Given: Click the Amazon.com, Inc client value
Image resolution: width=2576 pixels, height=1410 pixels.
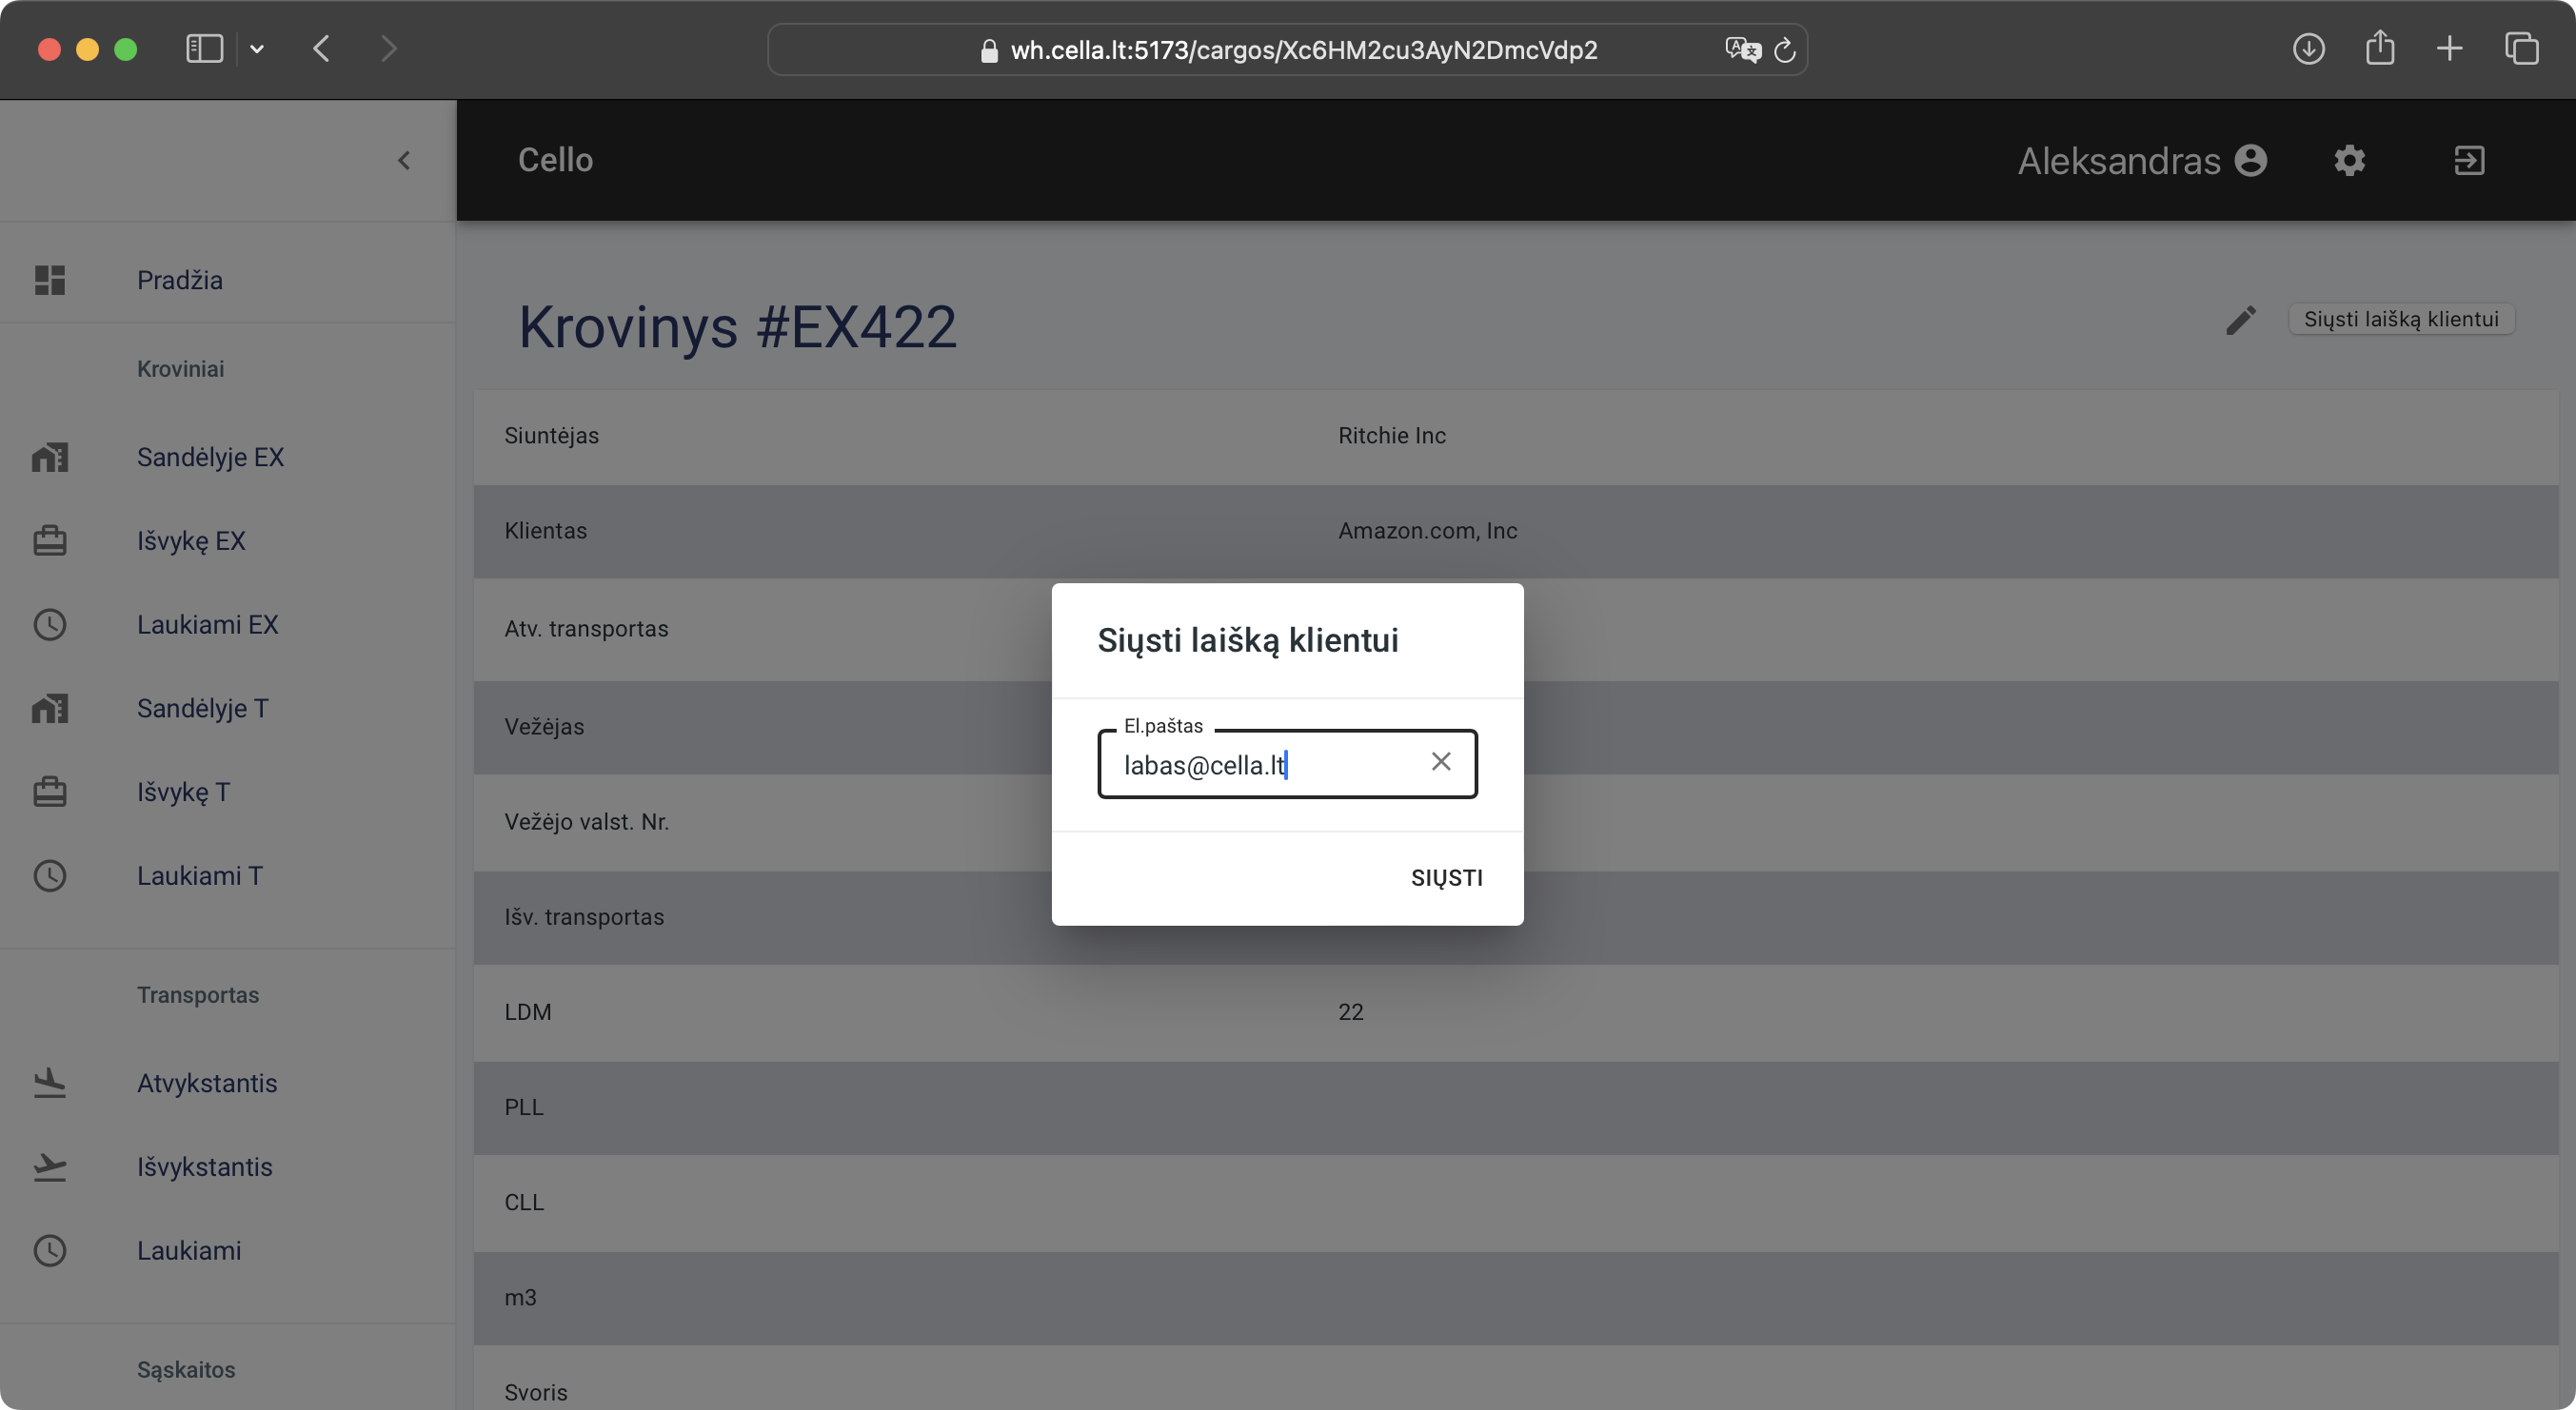Looking at the screenshot, I should pyautogui.click(x=1428, y=531).
